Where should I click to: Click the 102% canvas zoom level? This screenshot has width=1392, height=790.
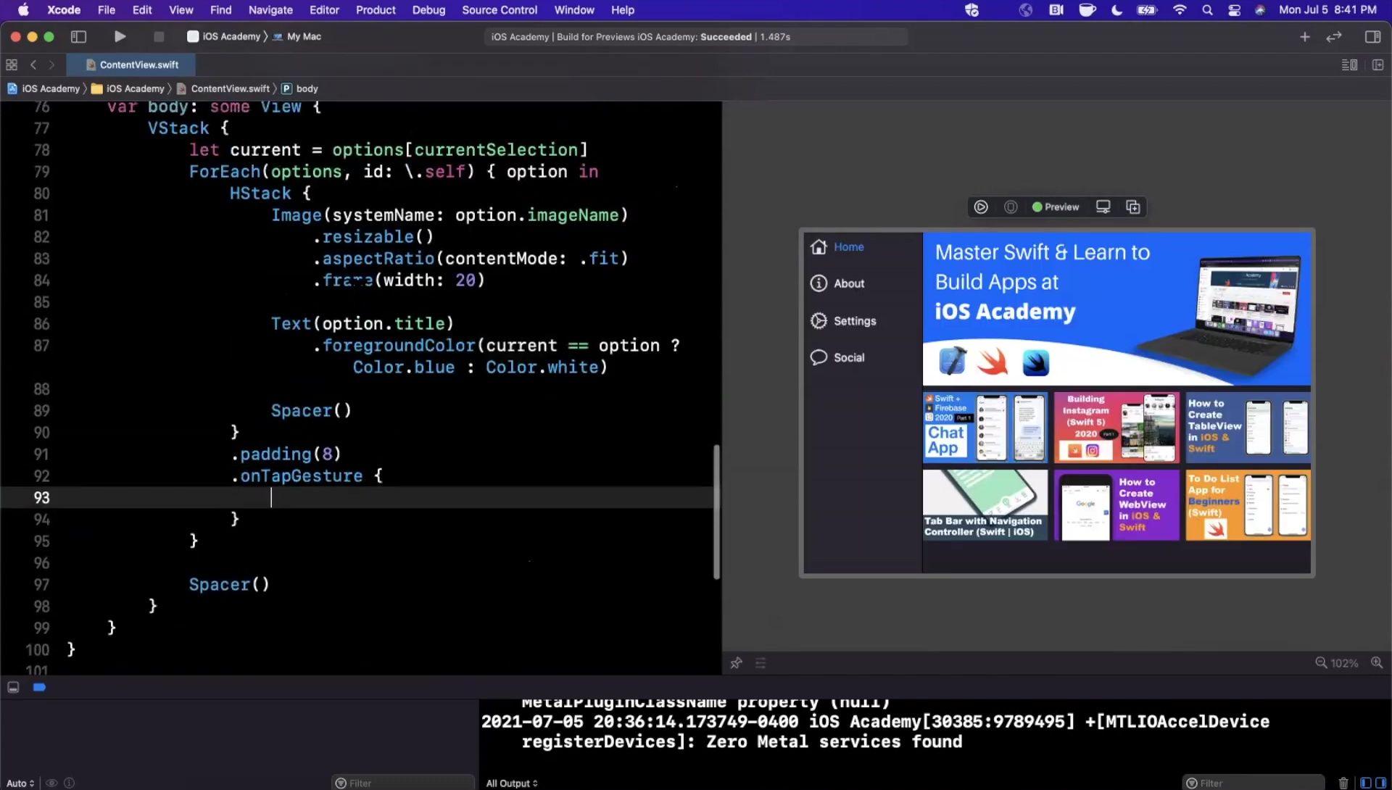tap(1344, 664)
